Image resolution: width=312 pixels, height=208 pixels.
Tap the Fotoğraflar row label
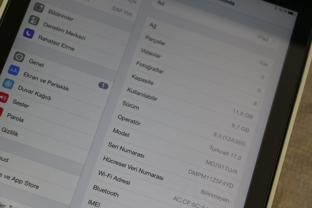[x=150, y=67]
